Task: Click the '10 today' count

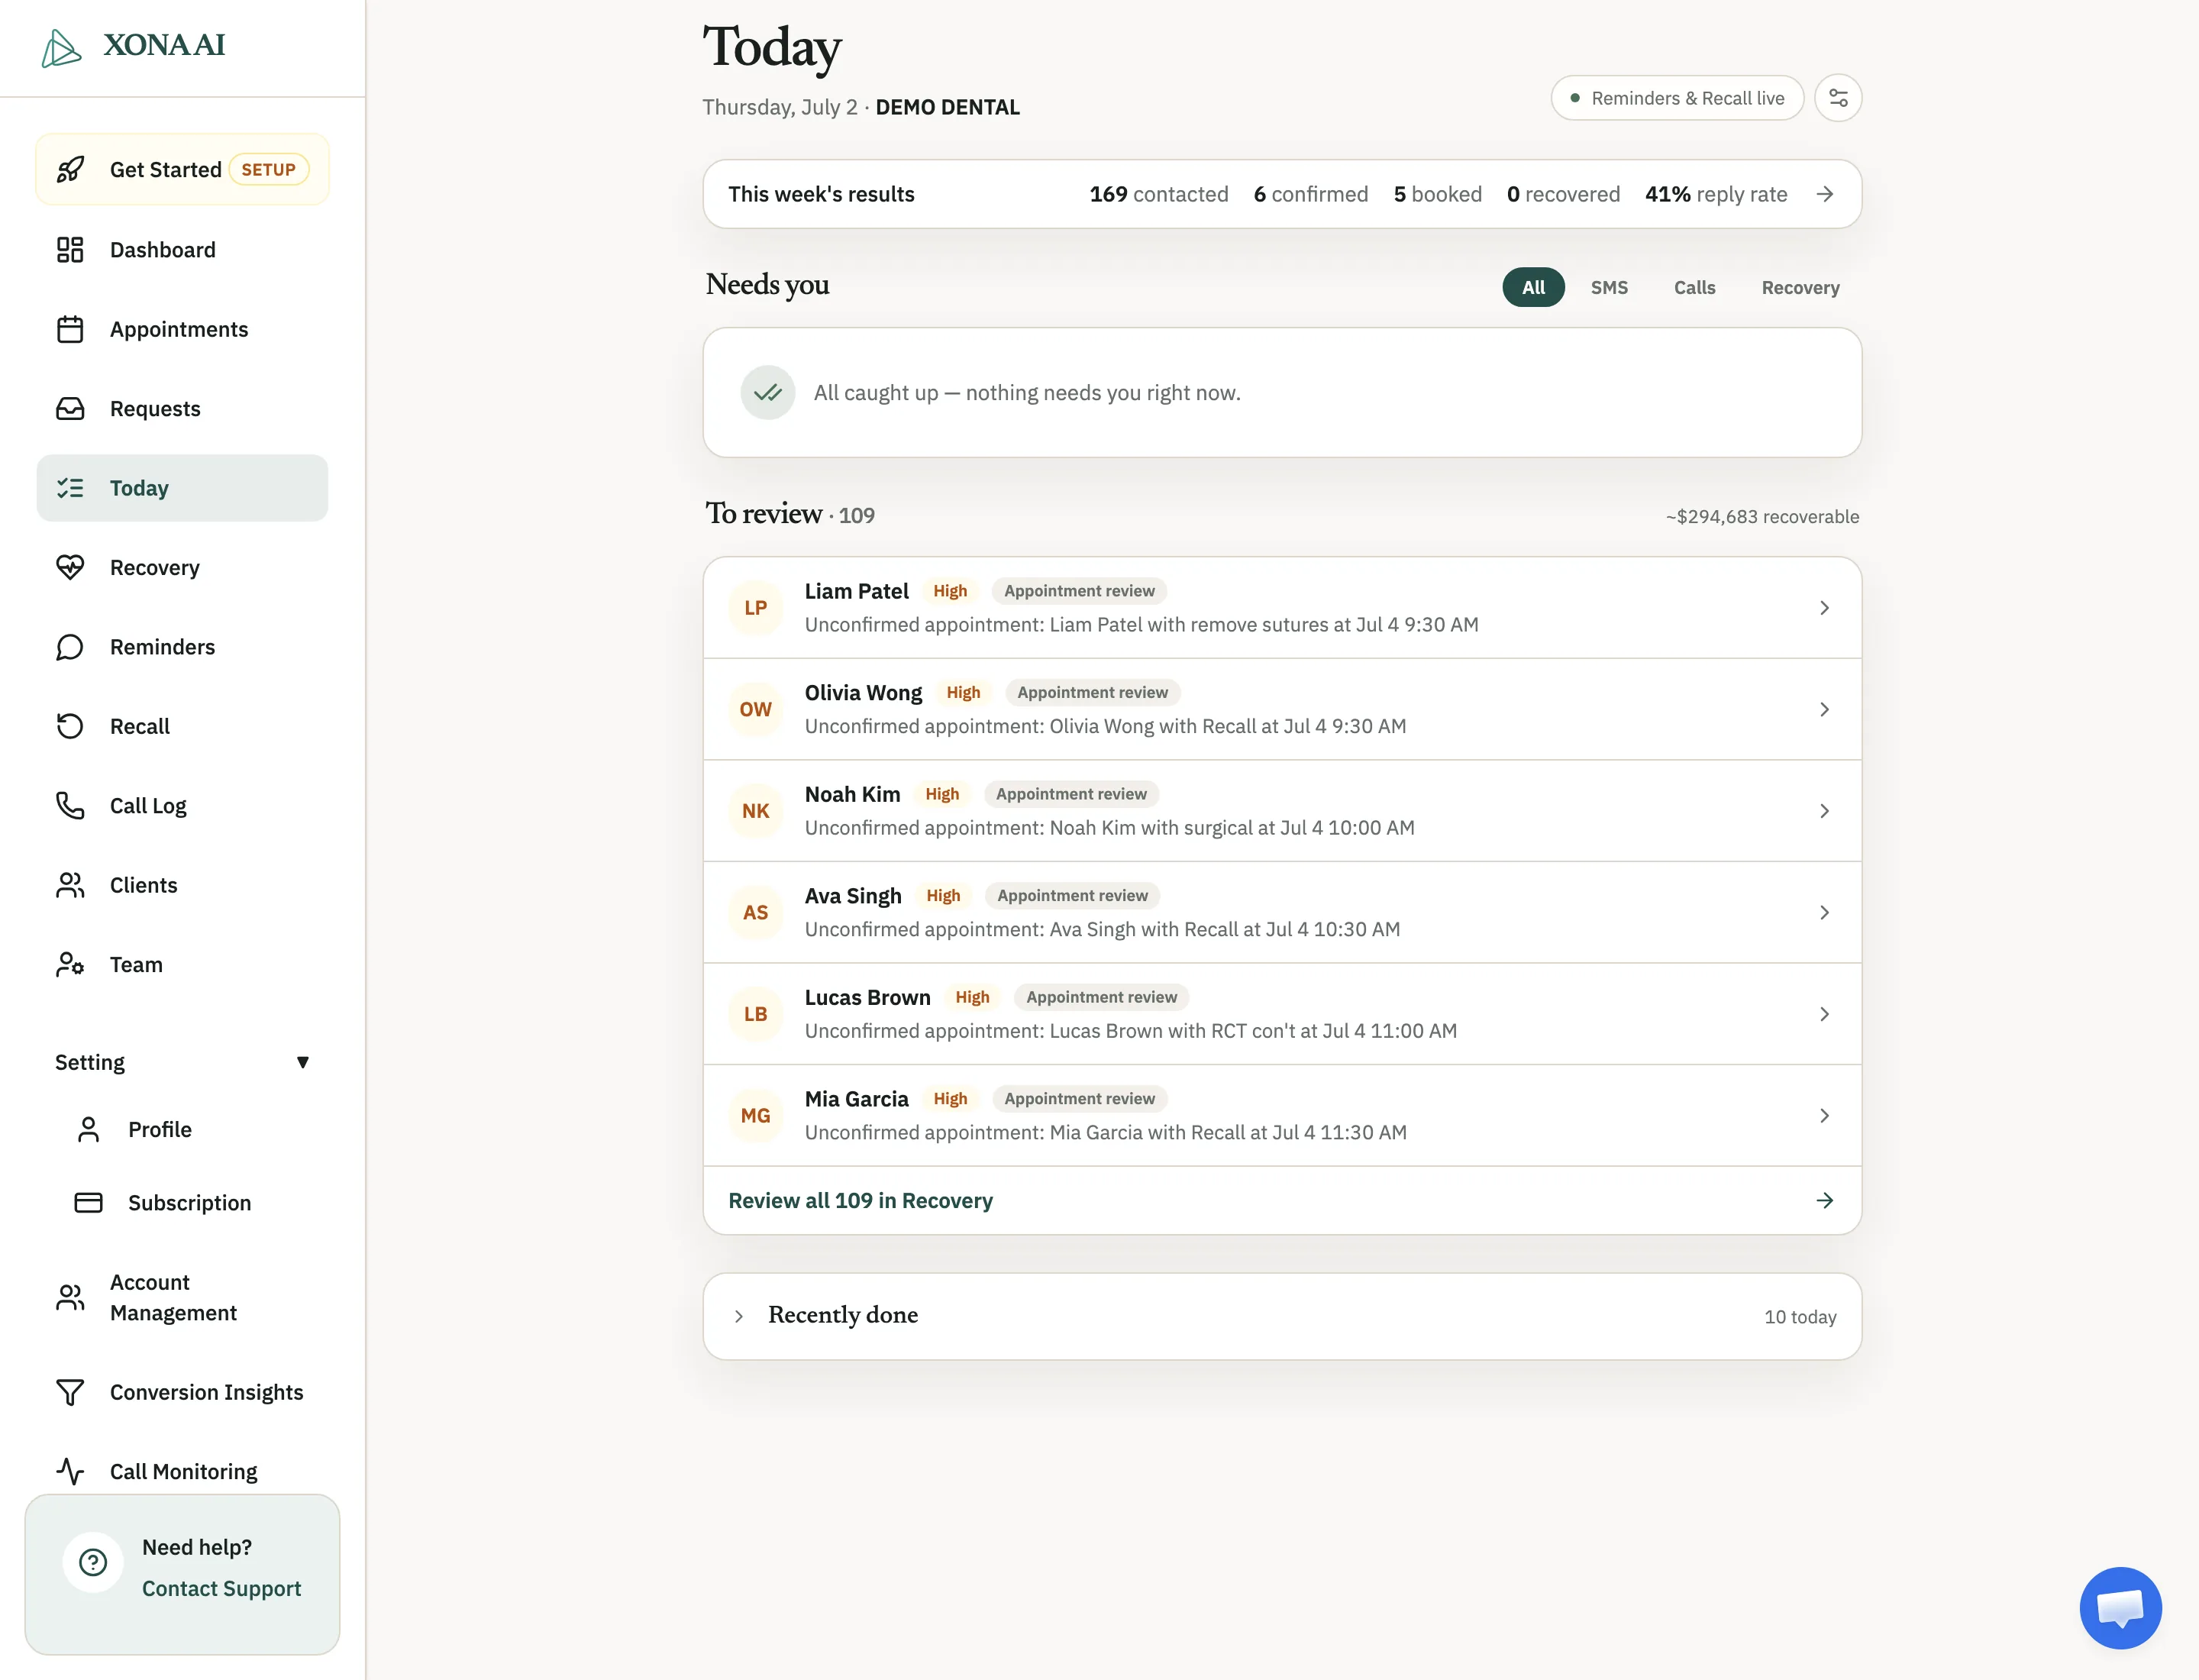Action: (x=1800, y=1317)
